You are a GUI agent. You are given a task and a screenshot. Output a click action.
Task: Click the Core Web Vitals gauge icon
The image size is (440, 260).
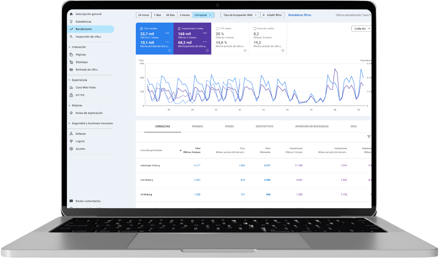tap(71, 88)
